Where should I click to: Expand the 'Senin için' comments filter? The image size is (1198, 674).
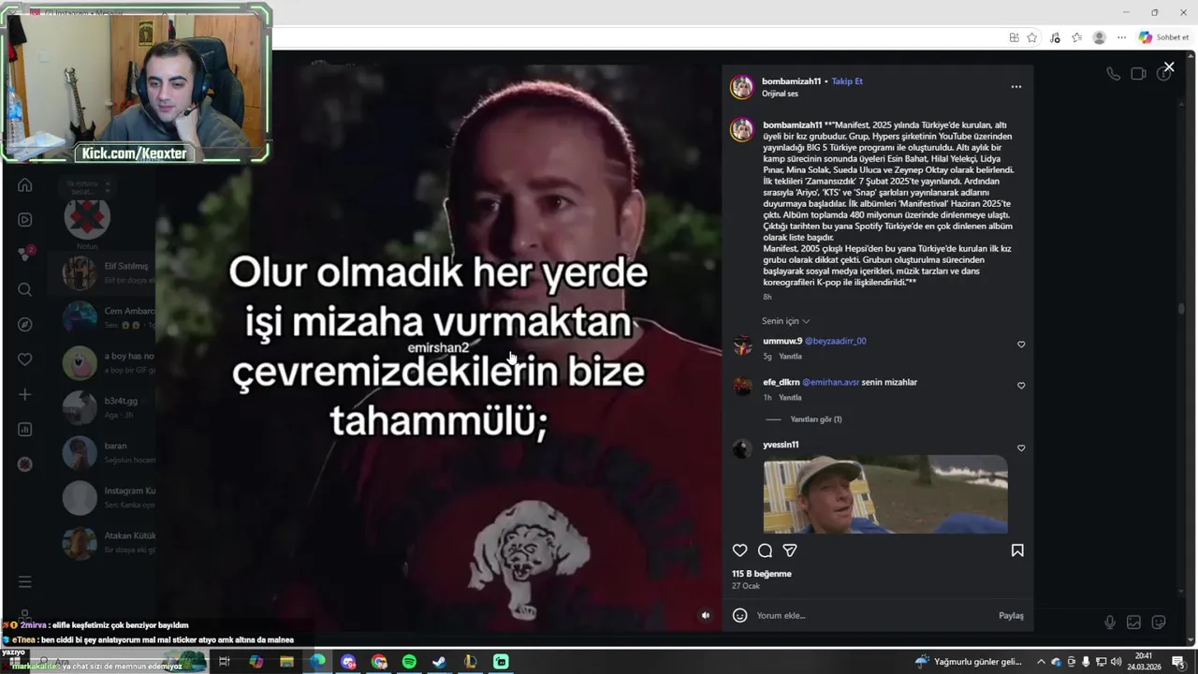click(x=785, y=321)
